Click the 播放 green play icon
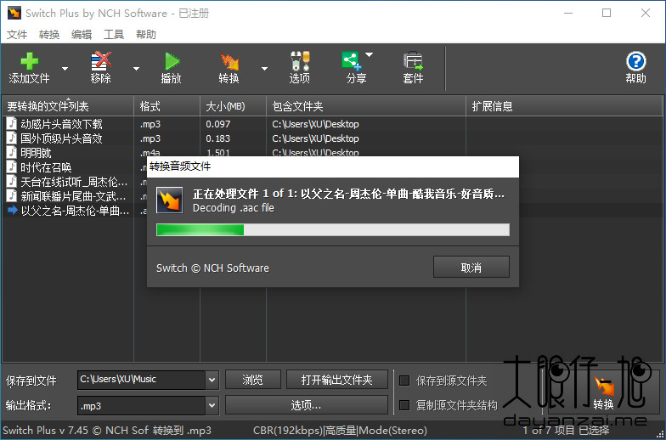This screenshot has width=666, height=440. point(172,61)
